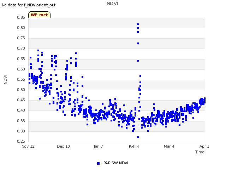Click the WP_met label tab
226x170 pixels.
[39, 15]
